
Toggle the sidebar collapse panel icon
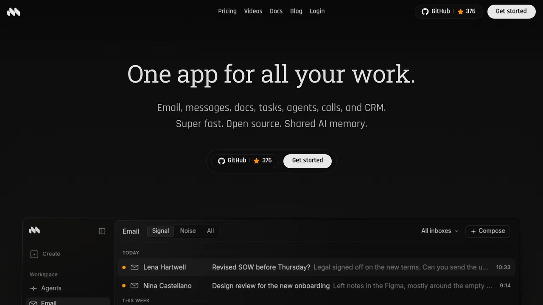pos(102,231)
